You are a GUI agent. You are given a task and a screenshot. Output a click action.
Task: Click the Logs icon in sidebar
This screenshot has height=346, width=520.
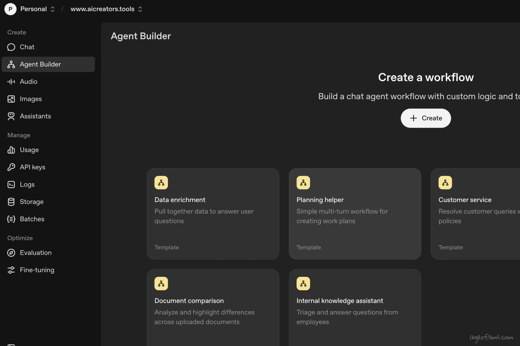11,184
